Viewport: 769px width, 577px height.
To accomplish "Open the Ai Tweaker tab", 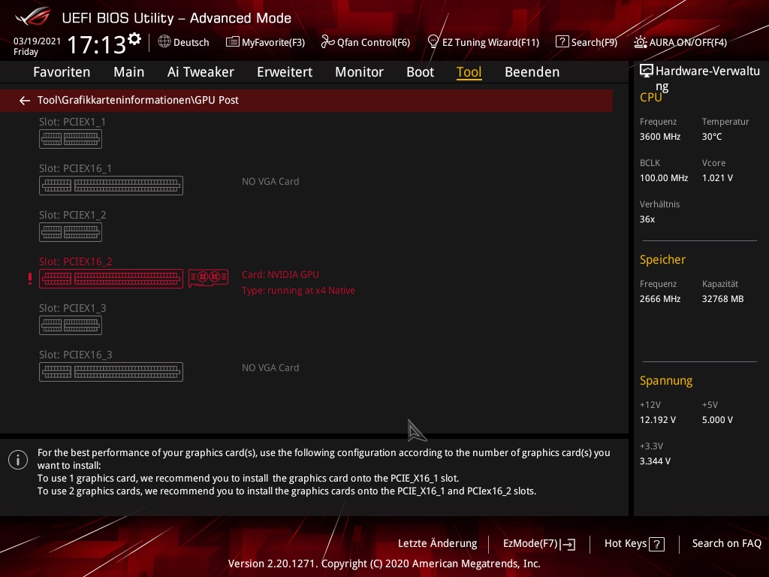I will 200,71.
